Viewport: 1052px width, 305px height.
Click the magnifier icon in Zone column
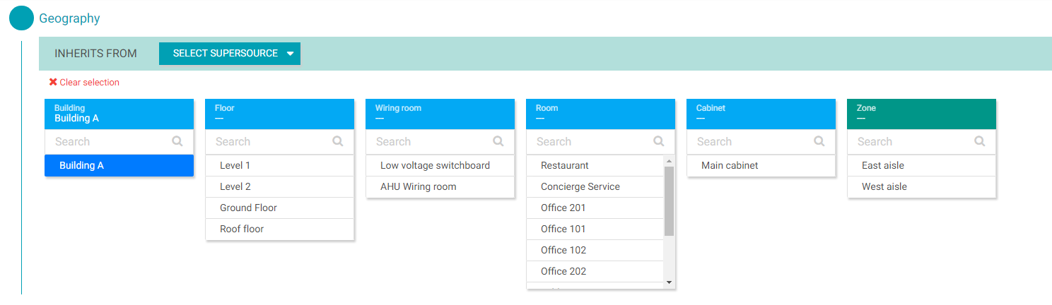(980, 141)
